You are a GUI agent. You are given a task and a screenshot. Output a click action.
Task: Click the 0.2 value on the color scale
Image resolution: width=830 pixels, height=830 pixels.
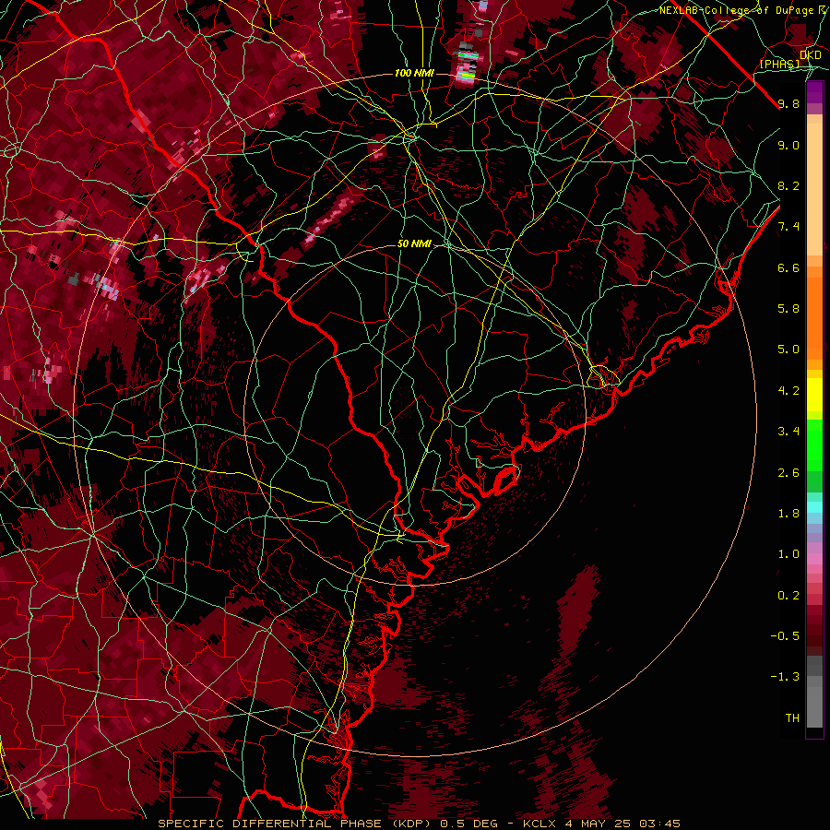[788, 596]
